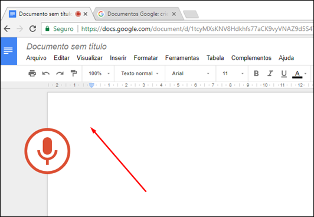This screenshot has width=314, height=217.
Task: Redo the last action
Action: (x=60, y=73)
